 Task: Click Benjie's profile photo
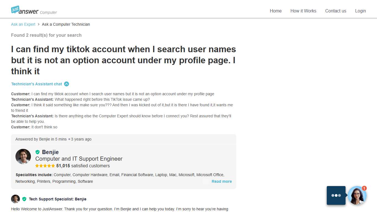(23, 157)
